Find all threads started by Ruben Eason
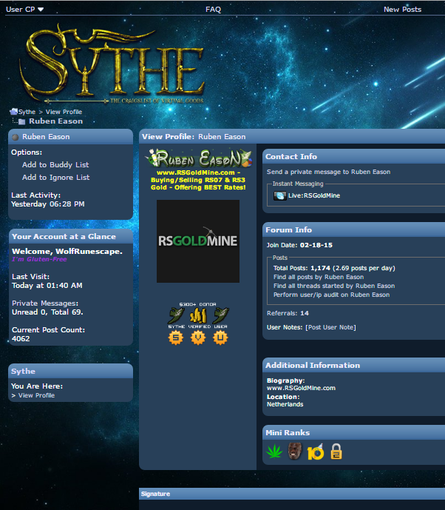445x510 pixels. click(x=334, y=286)
